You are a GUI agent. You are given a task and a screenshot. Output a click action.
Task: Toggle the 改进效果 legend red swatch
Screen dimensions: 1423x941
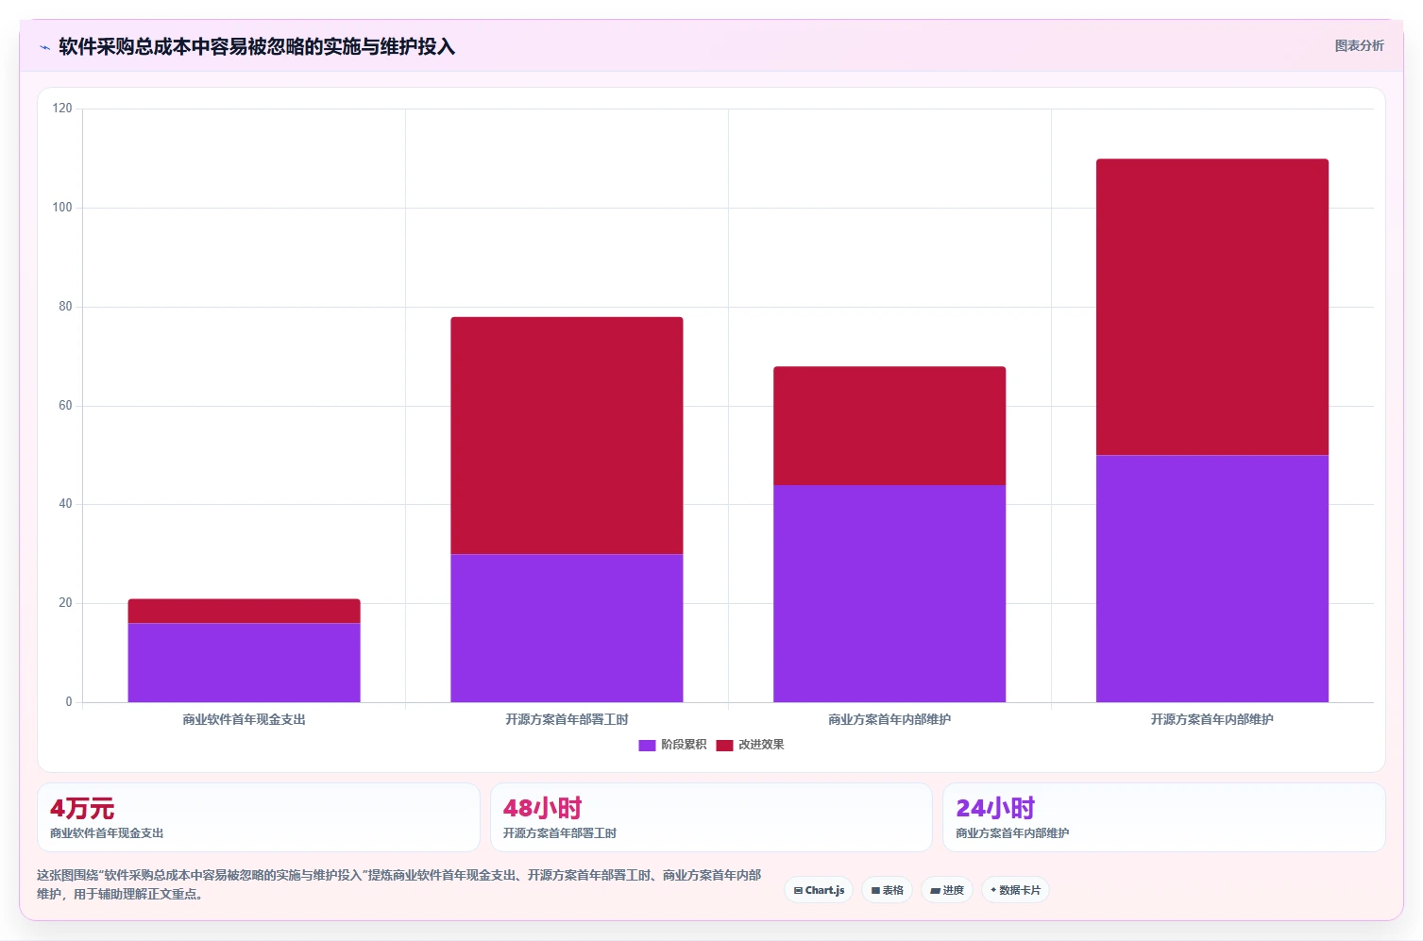coord(724,745)
